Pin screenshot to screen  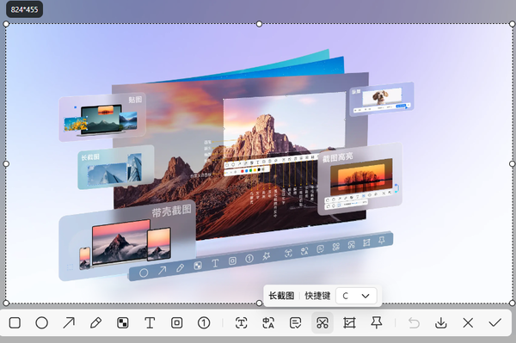point(377,322)
